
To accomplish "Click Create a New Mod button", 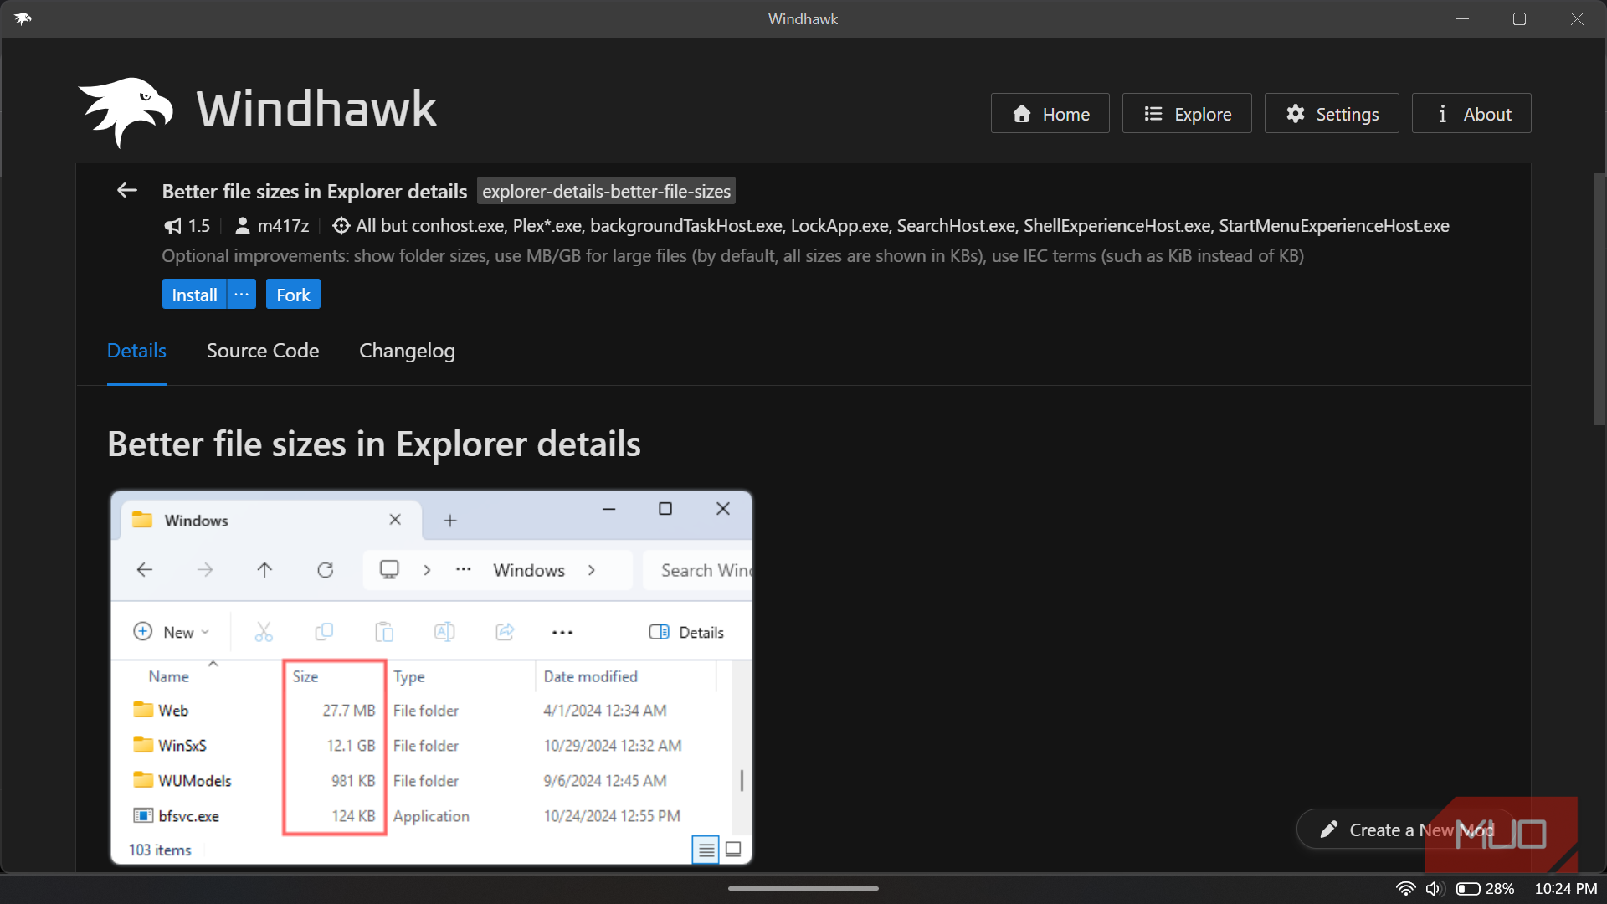I will (1406, 830).
